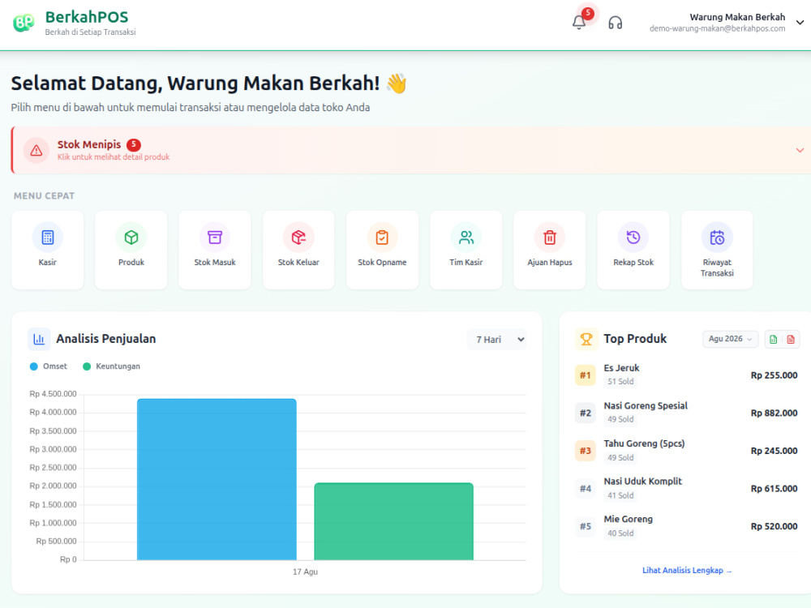Toggle the Keuntungan legend series
The width and height of the screenshot is (811, 608).
pos(111,366)
